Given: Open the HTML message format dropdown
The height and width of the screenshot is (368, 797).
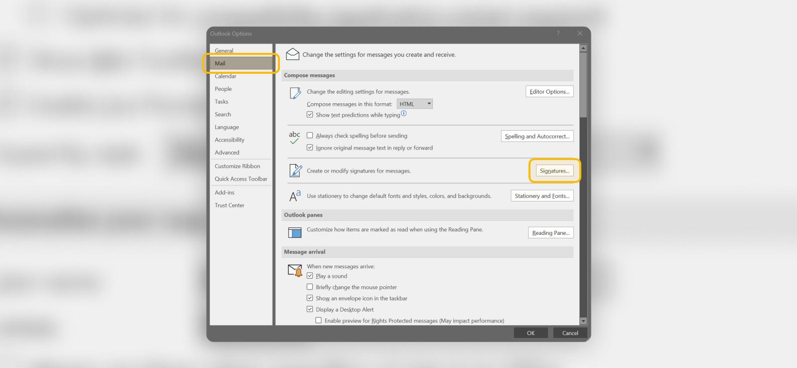Looking at the screenshot, I should [414, 104].
